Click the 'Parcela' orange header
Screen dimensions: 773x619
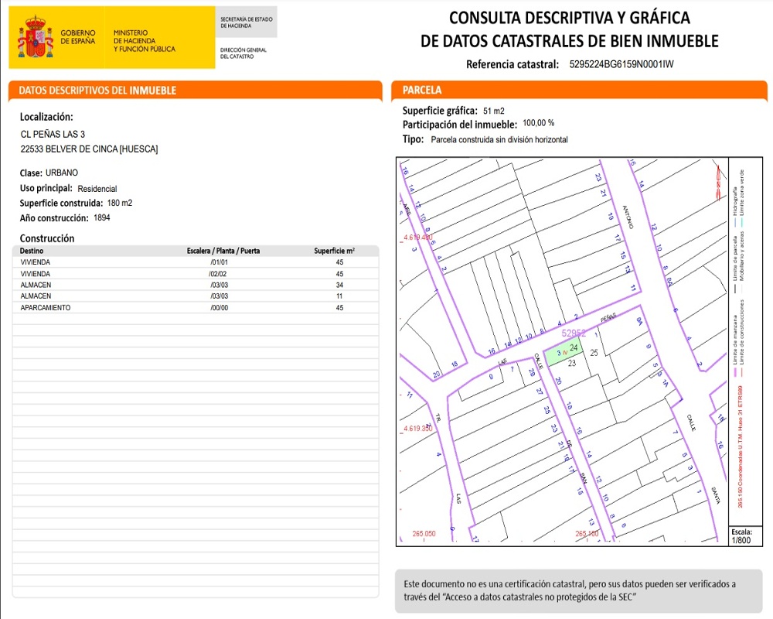(422, 90)
